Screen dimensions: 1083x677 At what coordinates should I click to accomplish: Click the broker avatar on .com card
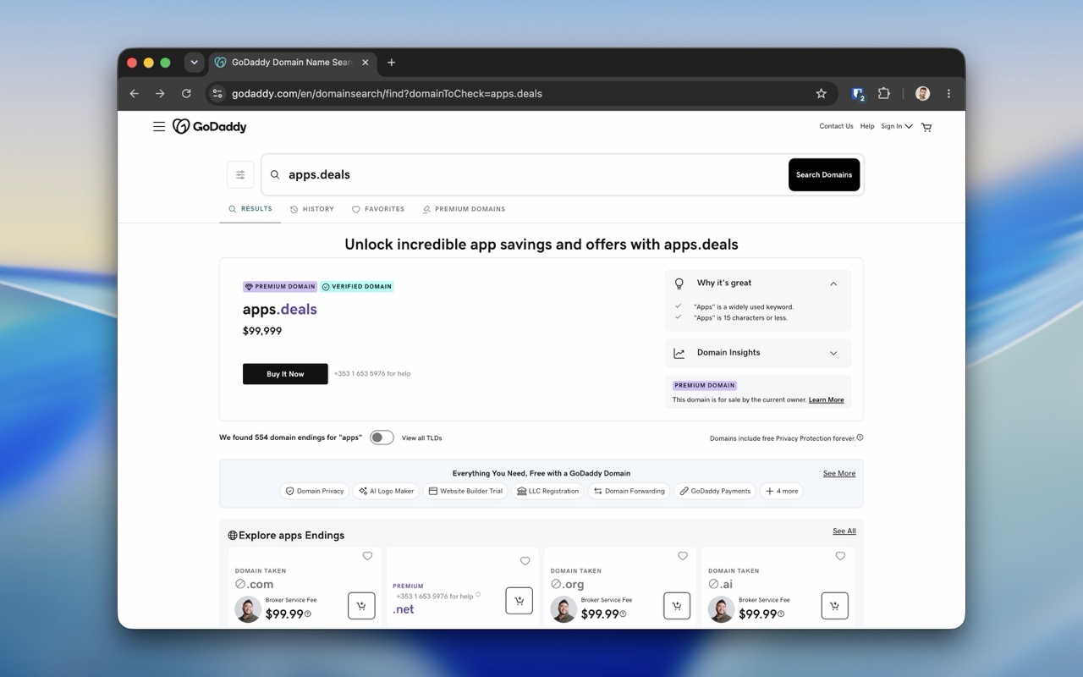pyautogui.click(x=248, y=608)
